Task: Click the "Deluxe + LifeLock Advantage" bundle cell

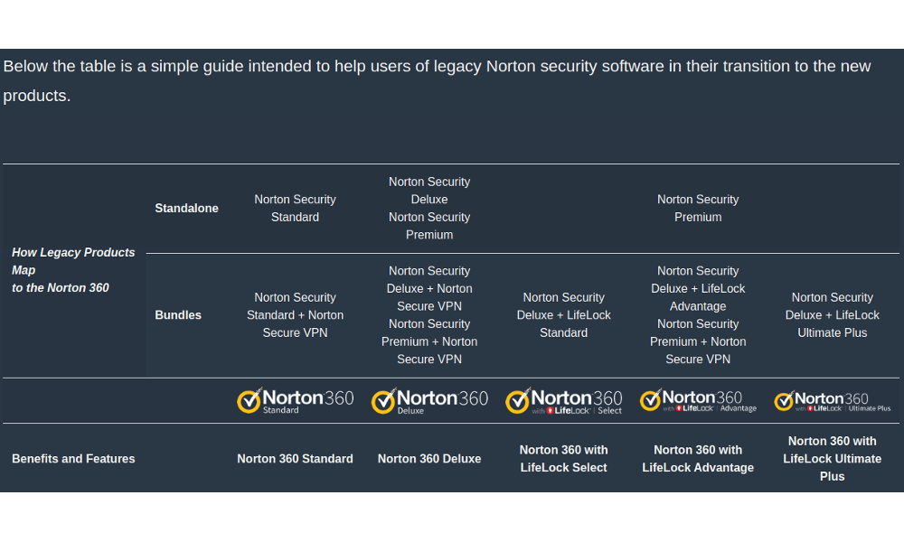Action: coord(698,315)
